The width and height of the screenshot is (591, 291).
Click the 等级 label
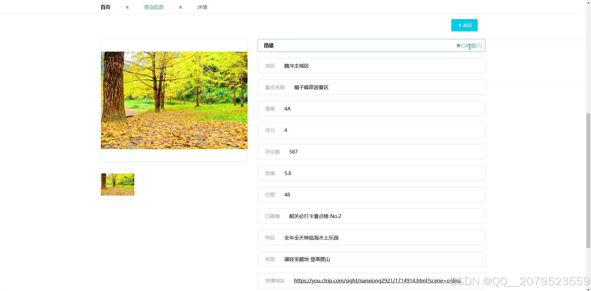270,109
